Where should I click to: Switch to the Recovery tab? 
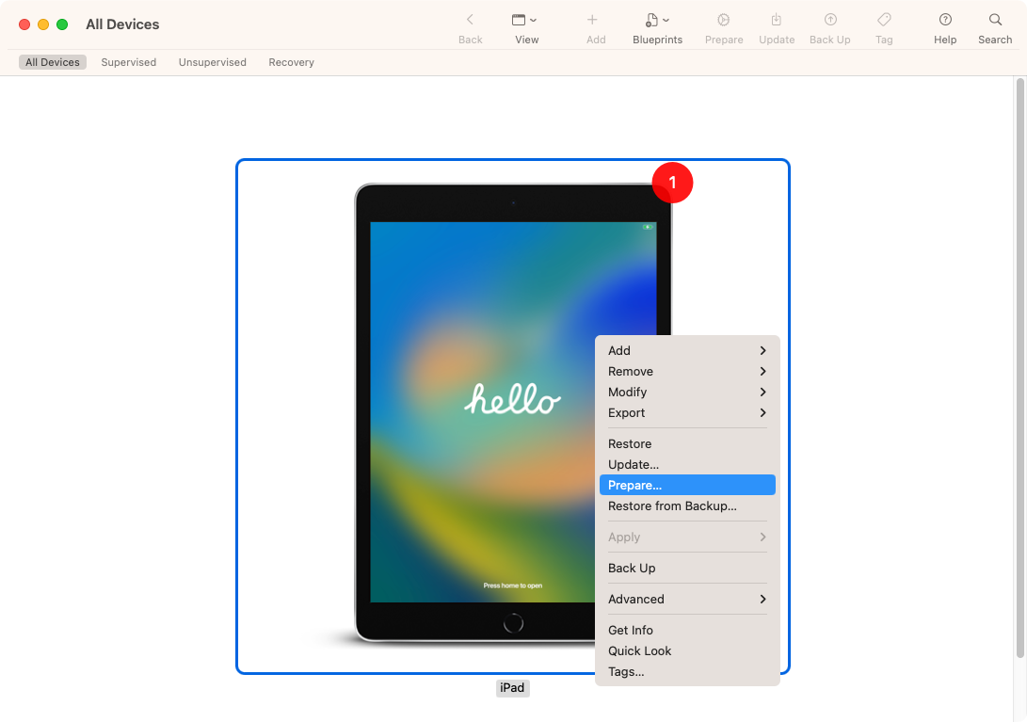click(x=291, y=61)
